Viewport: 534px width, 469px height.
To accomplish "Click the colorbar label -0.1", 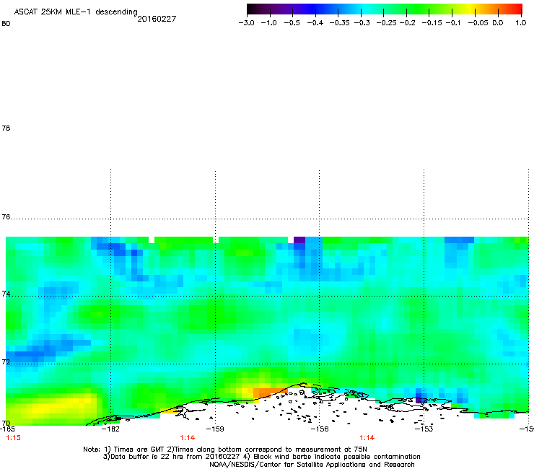I will click(453, 23).
